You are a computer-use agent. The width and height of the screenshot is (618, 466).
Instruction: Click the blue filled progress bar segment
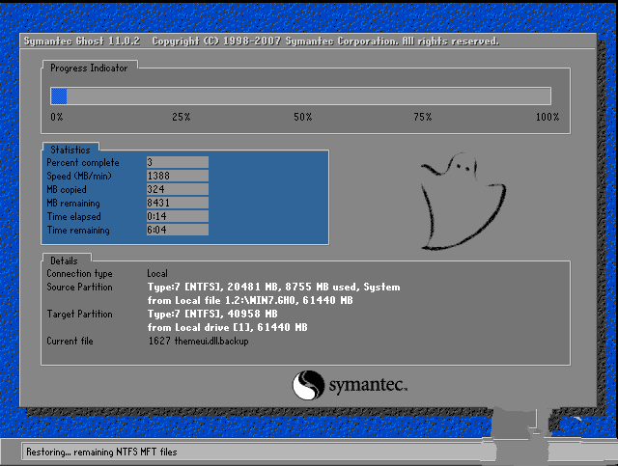click(x=59, y=96)
